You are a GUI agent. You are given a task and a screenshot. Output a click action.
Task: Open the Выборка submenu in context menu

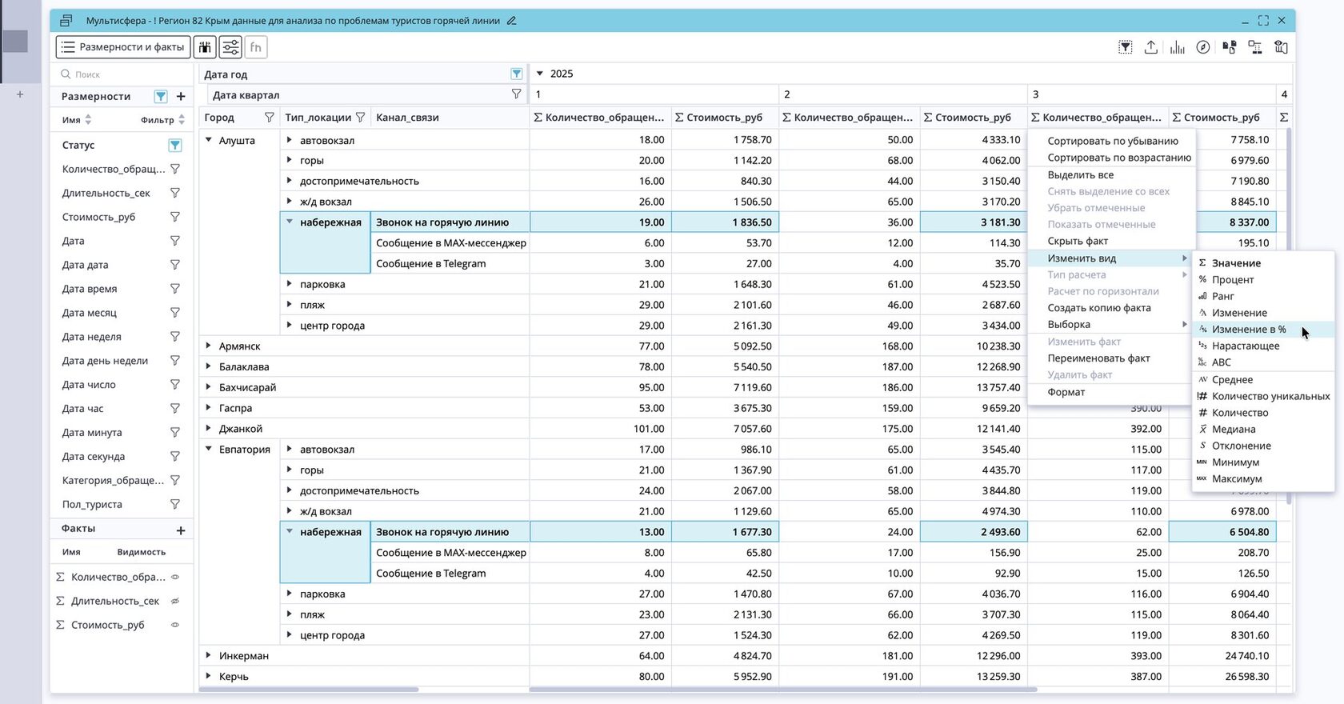[x=1111, y=325]
